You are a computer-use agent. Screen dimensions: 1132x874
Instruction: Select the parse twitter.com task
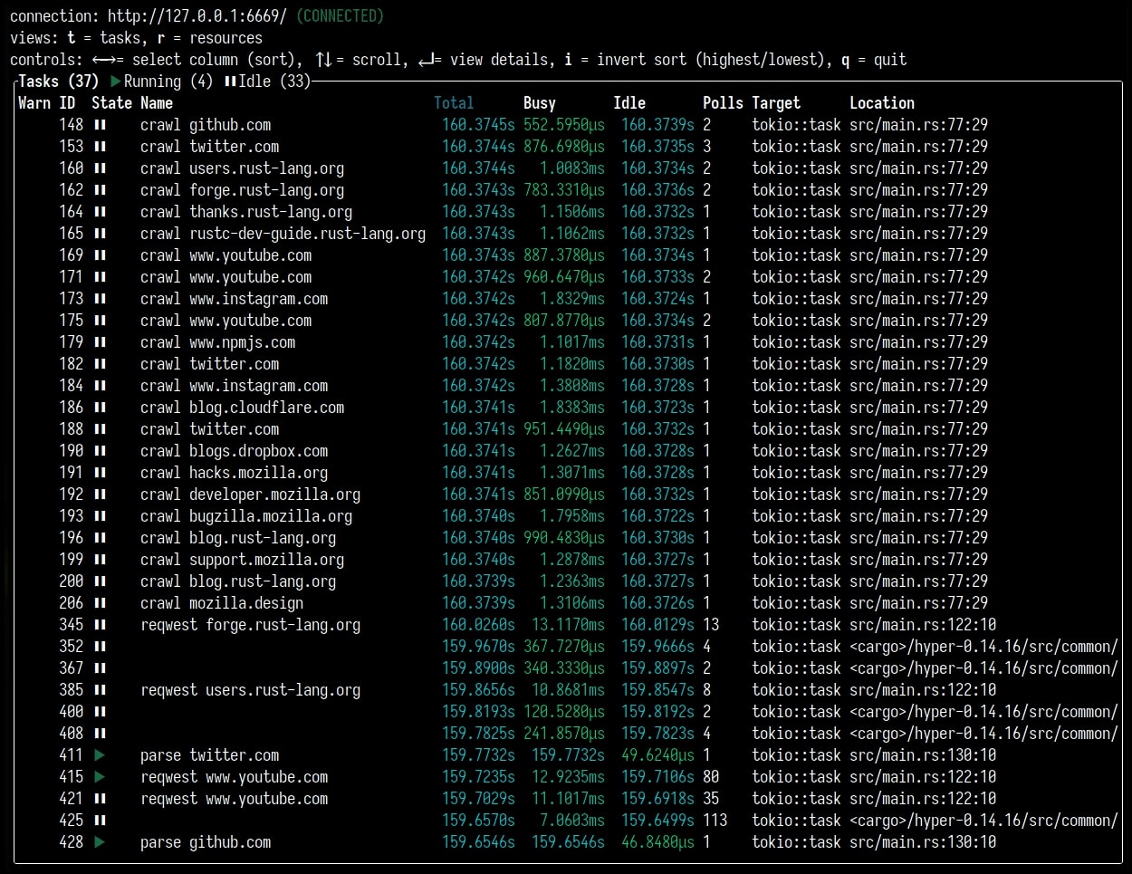click(209, 755)
